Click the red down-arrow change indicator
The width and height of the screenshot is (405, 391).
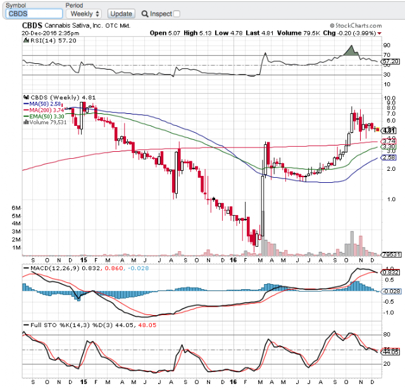380,34
